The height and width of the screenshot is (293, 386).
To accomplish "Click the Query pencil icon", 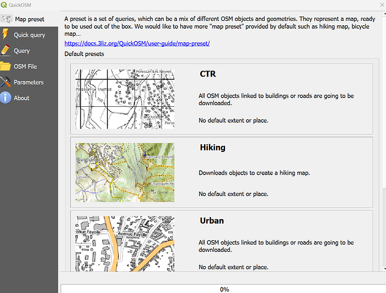I will [6, 50].
